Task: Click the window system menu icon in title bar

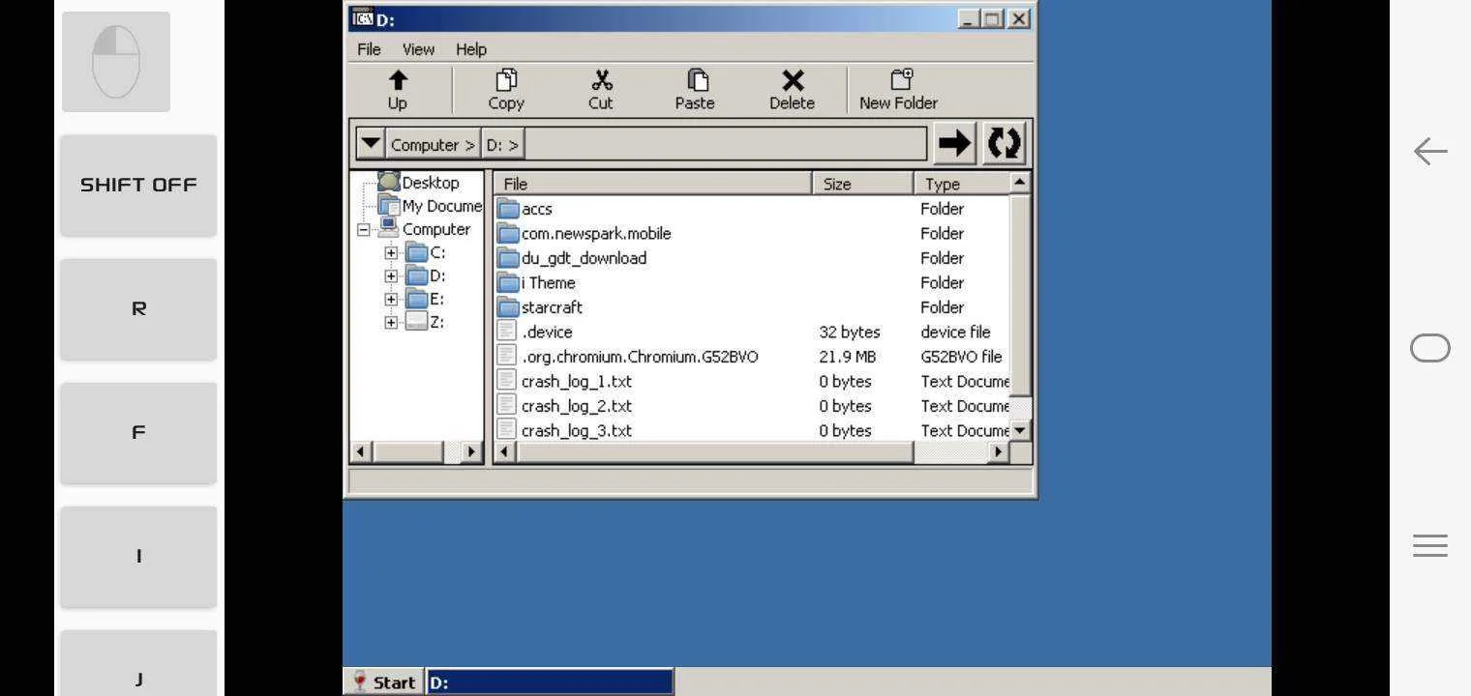Action: tap(363, 18)
